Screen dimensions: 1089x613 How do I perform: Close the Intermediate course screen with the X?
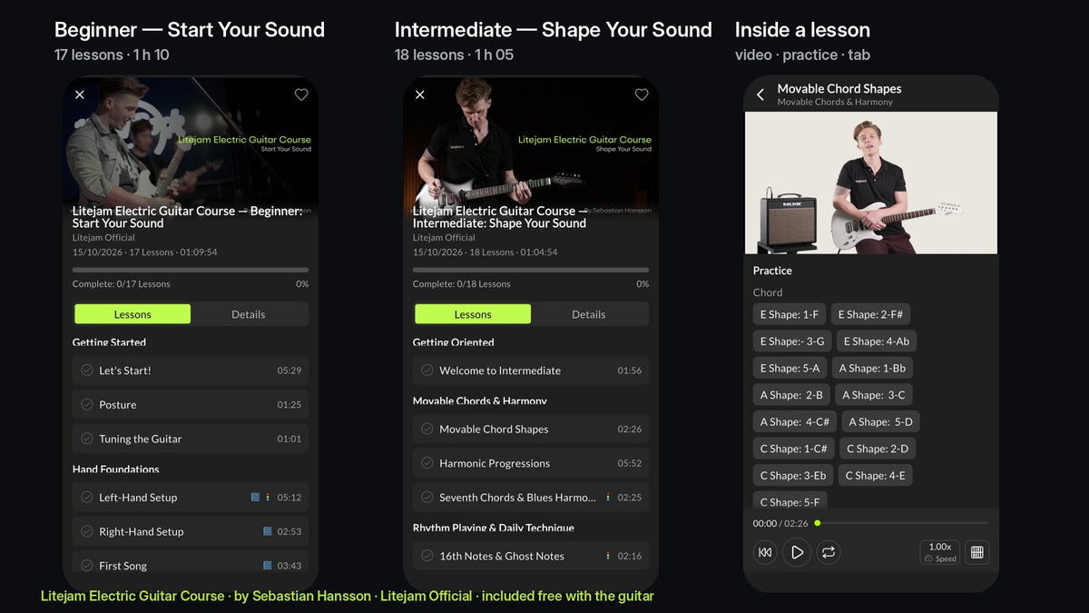click(x=420, y=94)
